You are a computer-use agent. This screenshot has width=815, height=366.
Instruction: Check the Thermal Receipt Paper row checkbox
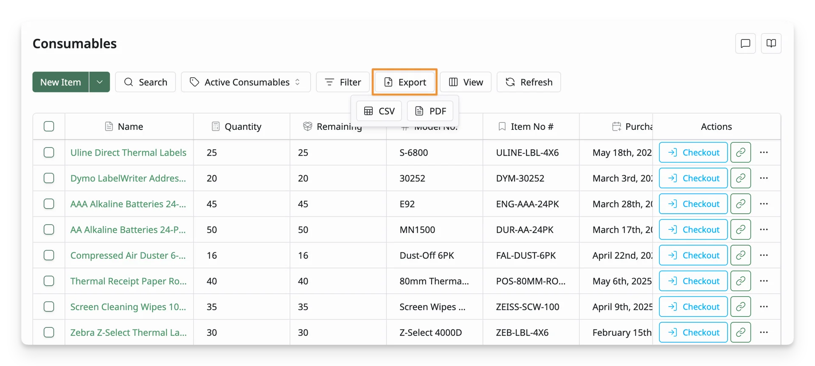point(49,281)
